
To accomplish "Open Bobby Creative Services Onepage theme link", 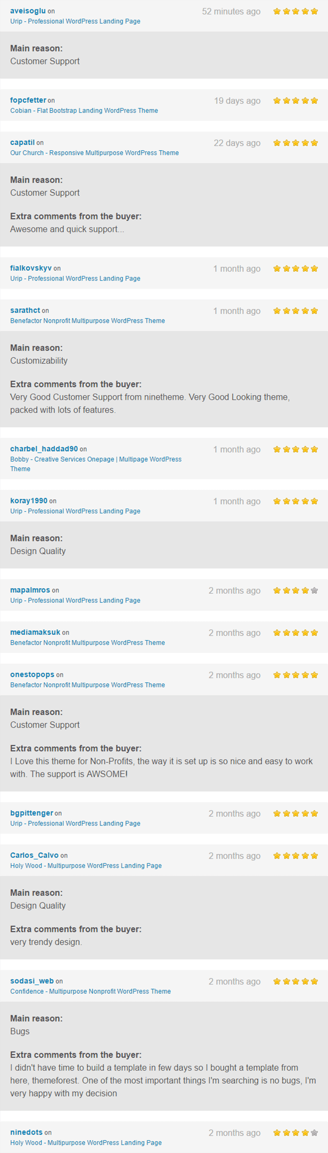I will pyautogui.click(x=96, y=459).
